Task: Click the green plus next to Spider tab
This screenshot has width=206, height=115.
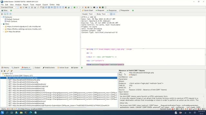Action: (82, 67)
